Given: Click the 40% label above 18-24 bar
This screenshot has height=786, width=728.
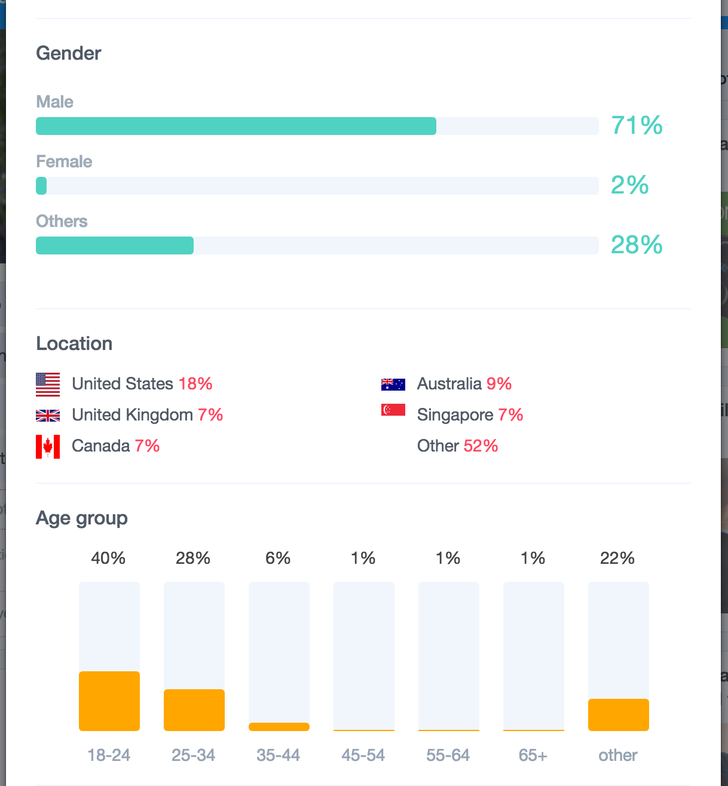Looking at the screenshot, I should tap(108, 558).
